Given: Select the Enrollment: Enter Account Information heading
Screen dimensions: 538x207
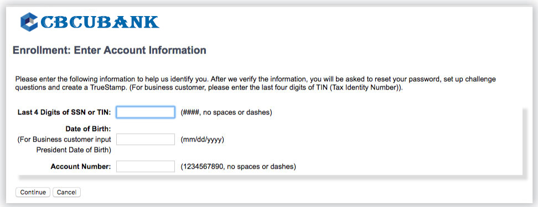Looking at the screenshot, I should click(x=110, y=50).
